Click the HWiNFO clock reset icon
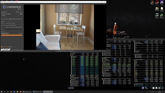Screen dimensions: 165x93 [153, 88]
